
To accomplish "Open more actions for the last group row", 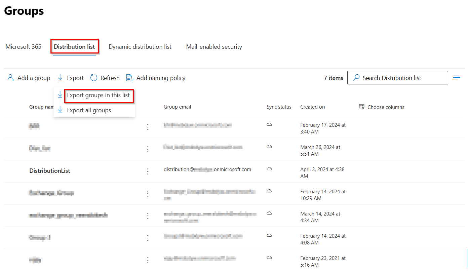I will click(148, 260).
